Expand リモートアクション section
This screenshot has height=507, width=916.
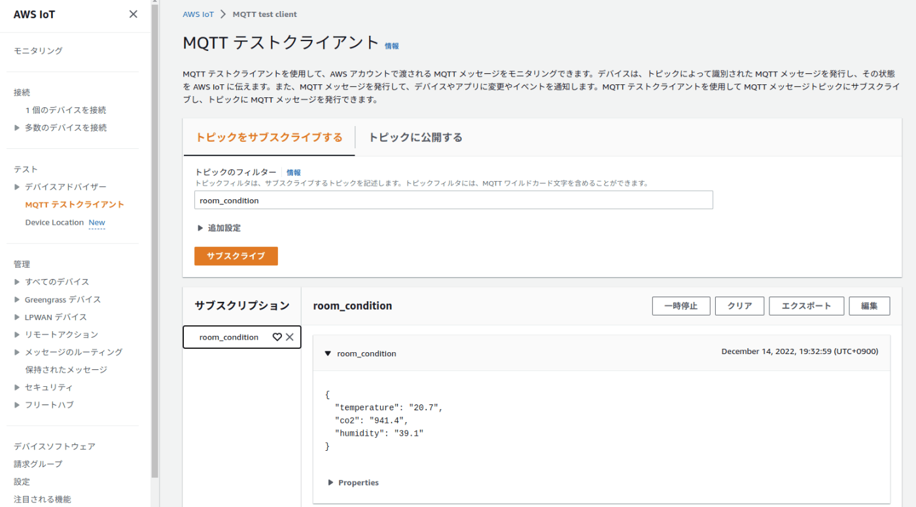tap(17, 335)
